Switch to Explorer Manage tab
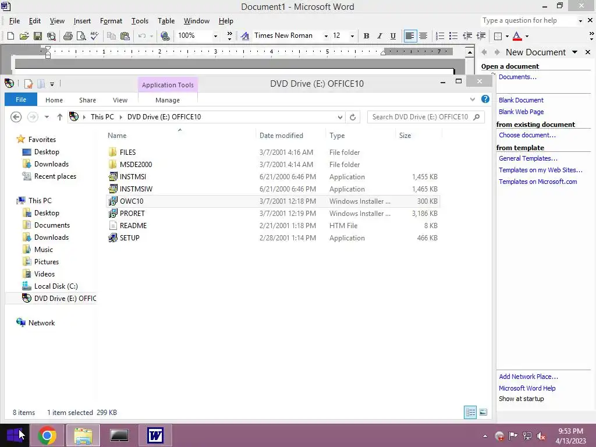This screenshot has height=447, width=596. click(x=168, y=100)
